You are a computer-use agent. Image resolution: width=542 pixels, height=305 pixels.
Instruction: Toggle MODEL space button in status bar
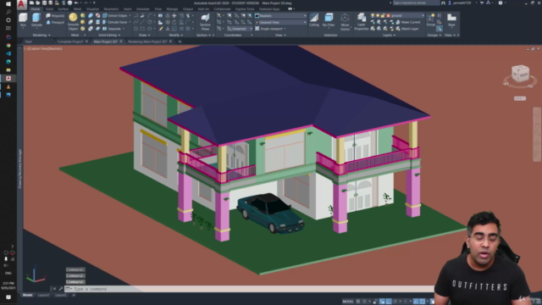[348, 302]
